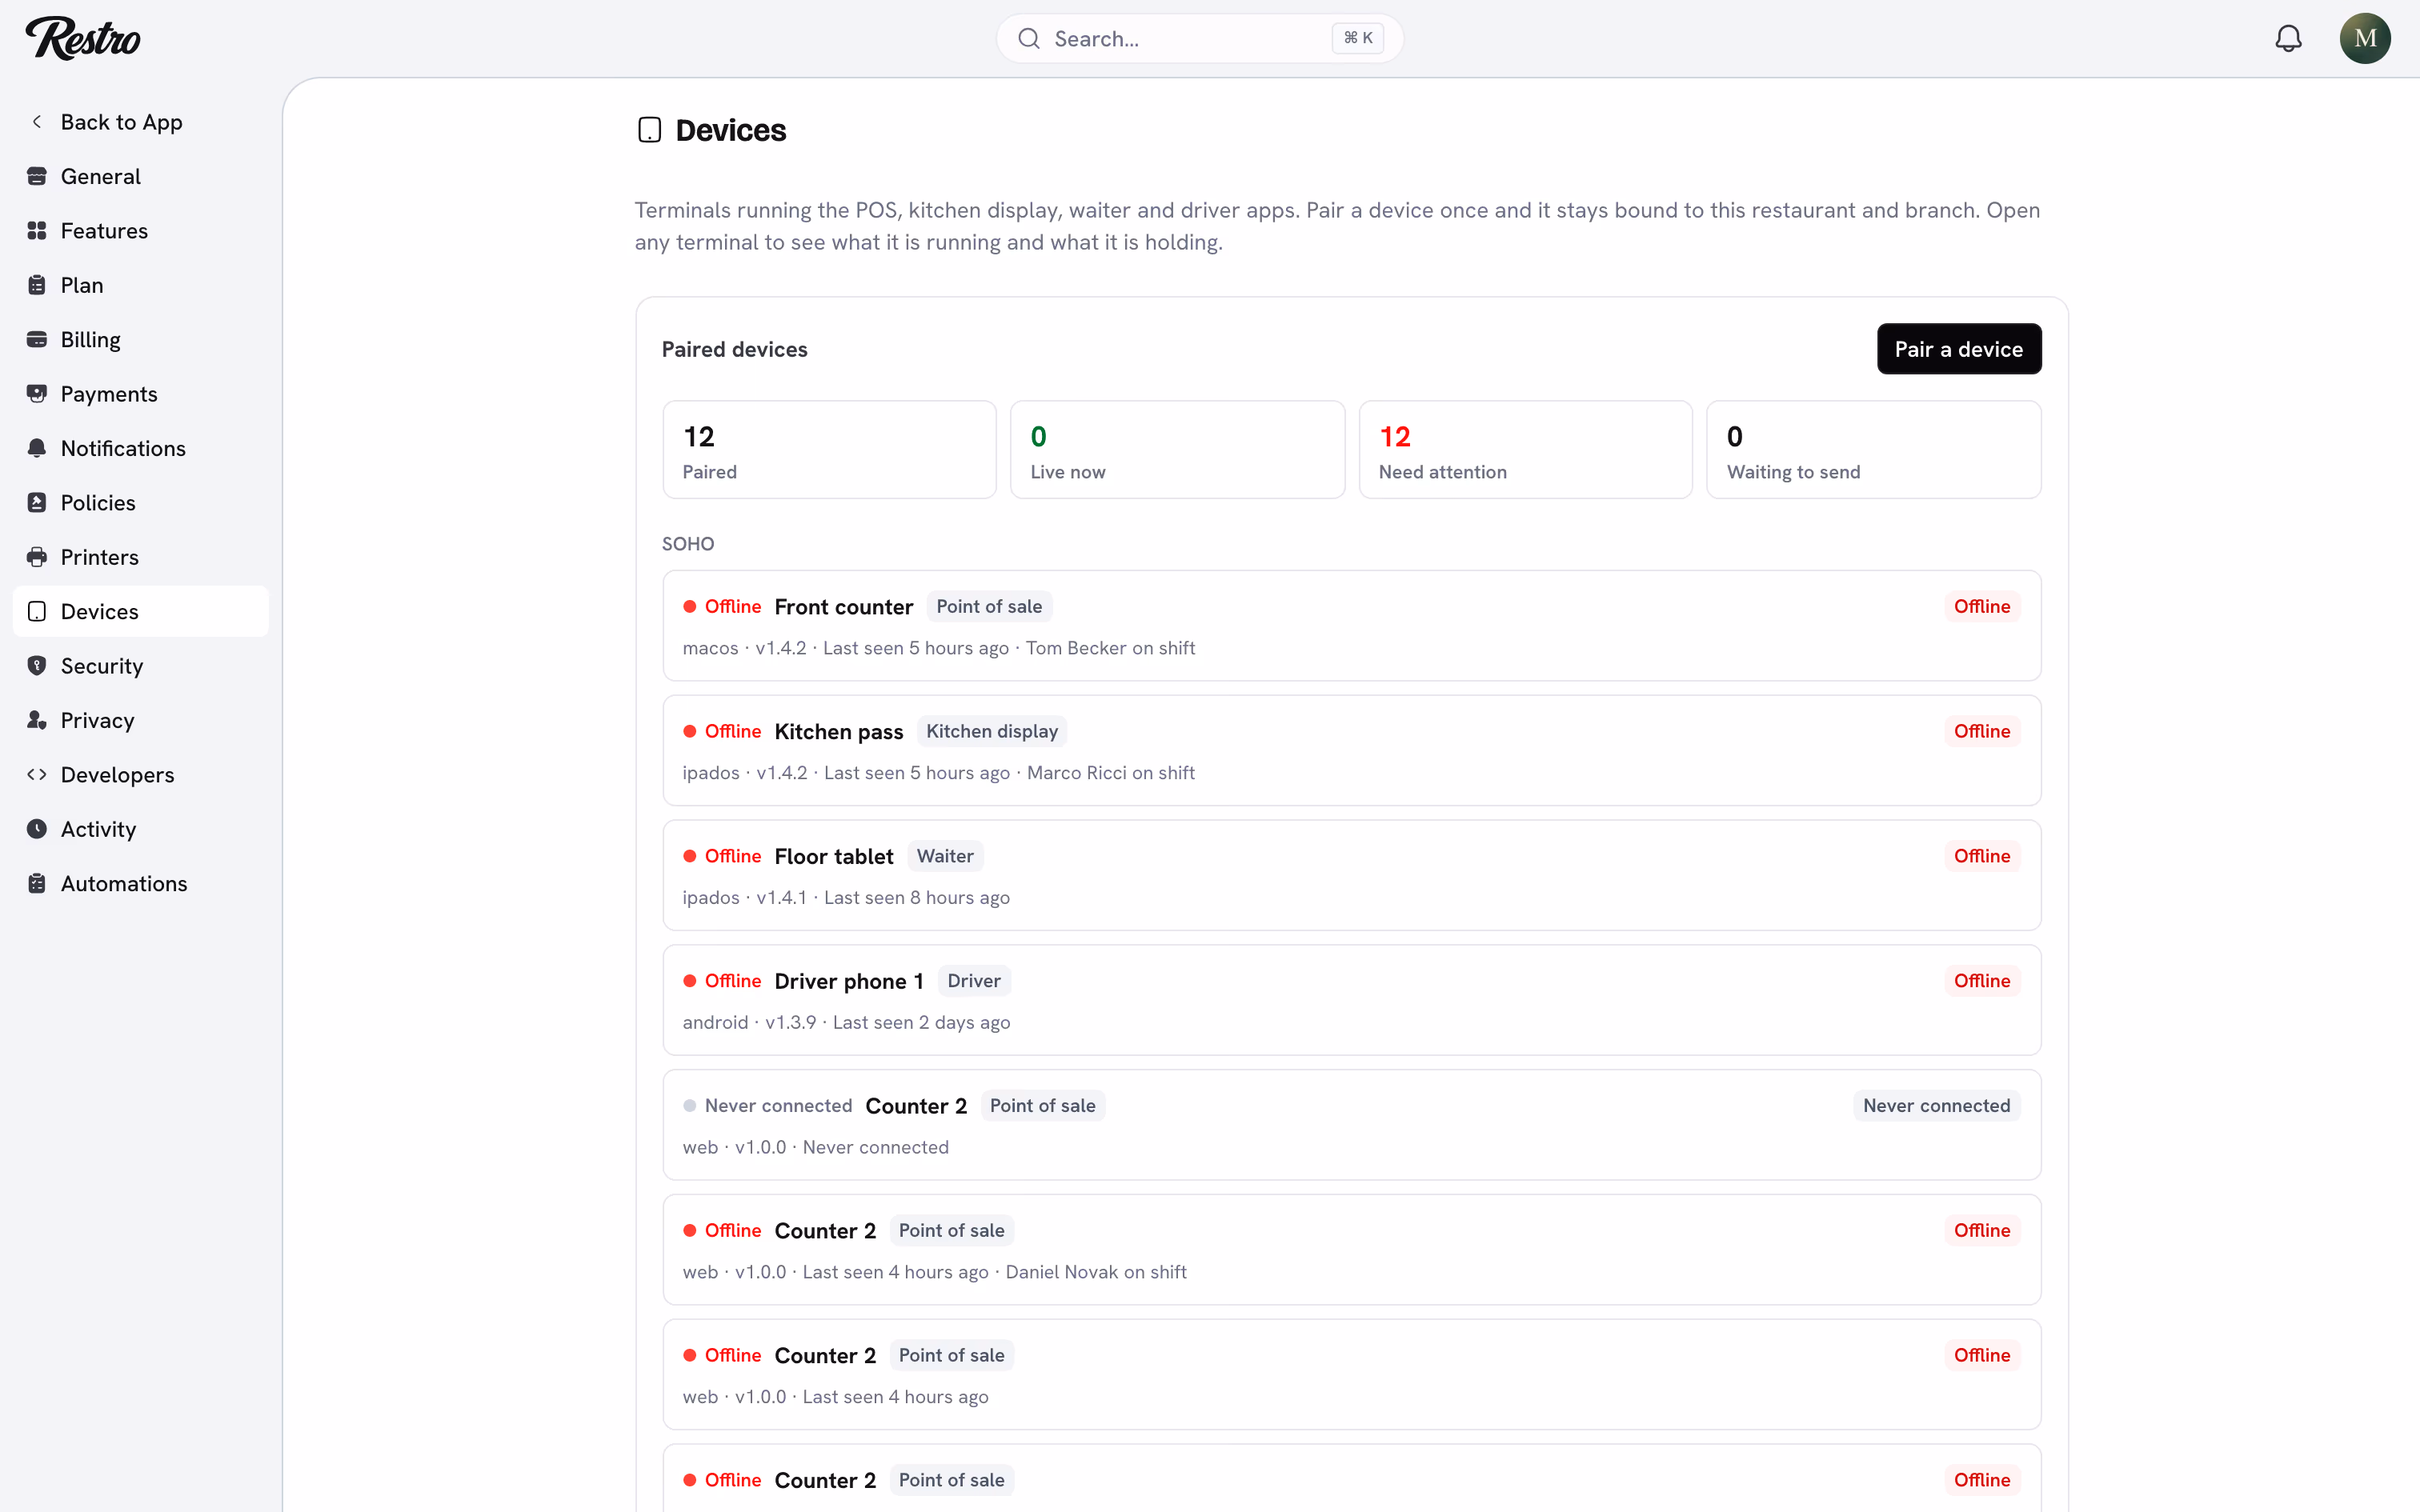
Task: Click the right Offline badge on Kitchen pass
Action: (1982, 732)
